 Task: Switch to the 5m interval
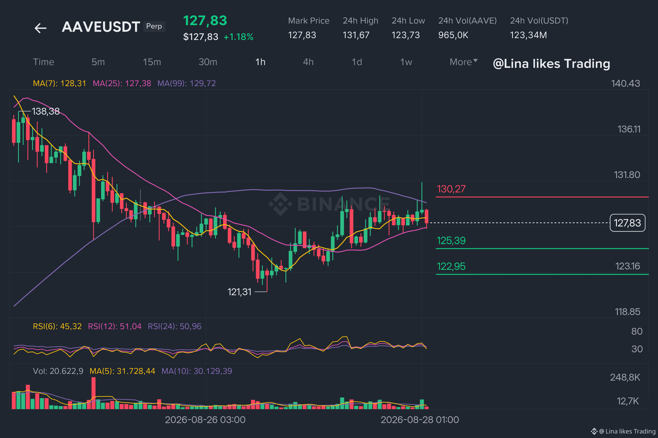tap(98, 62)
